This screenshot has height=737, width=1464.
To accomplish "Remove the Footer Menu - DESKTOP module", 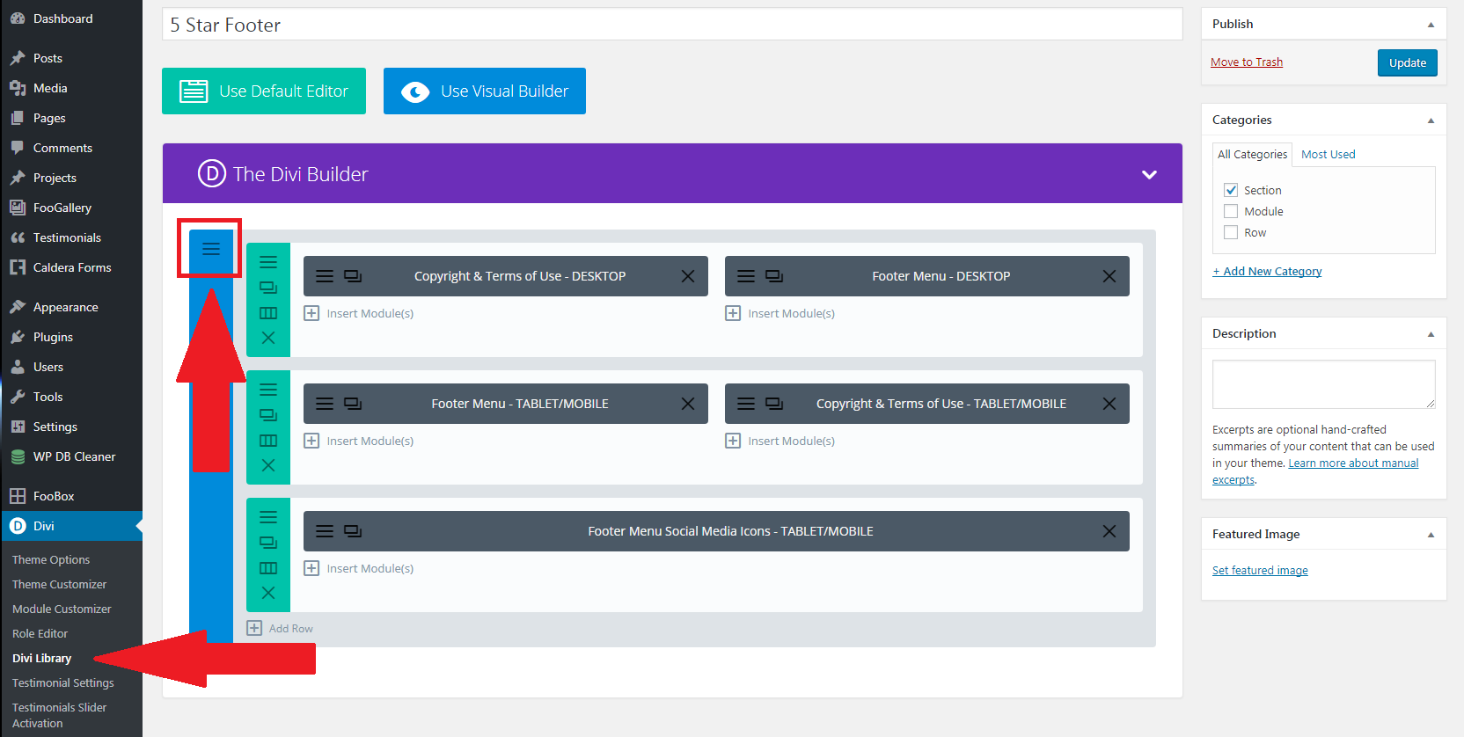I will click(x=1109, y=276).
